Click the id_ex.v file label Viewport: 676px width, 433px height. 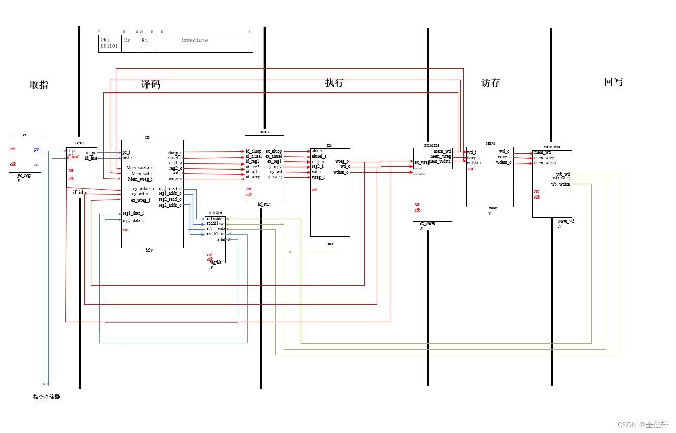coord(264,204)
